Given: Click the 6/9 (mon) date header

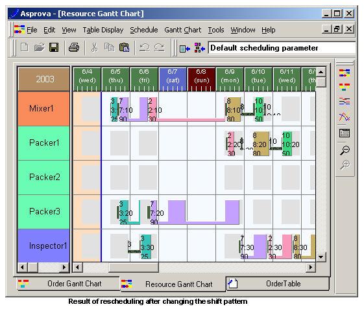Looking at the screenshot, I should click(230, 79).
